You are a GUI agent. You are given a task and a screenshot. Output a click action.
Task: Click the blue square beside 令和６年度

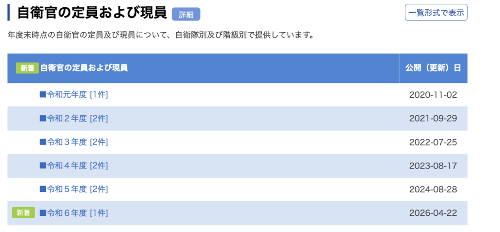tap(43, 213)
